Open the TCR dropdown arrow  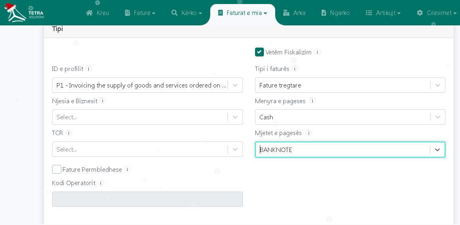click(235, 149)
